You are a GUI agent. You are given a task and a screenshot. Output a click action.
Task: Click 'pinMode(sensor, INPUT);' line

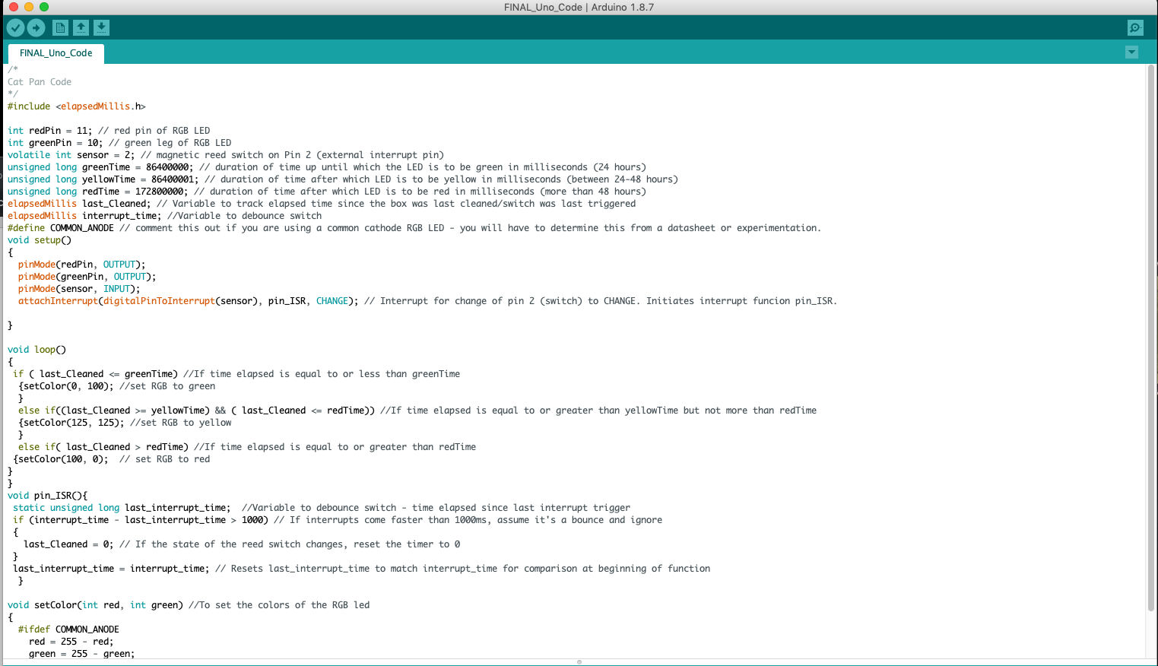click(x=79, y=289)
